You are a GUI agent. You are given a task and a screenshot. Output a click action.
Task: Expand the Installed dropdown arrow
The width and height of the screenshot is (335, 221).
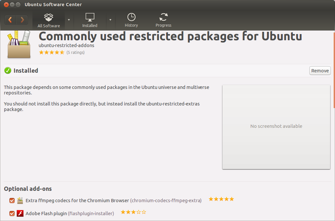pos(110,20)
